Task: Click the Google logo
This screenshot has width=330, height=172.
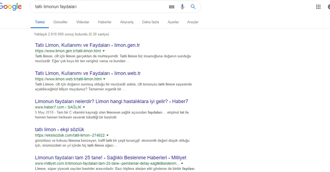Action: [11, 7]
